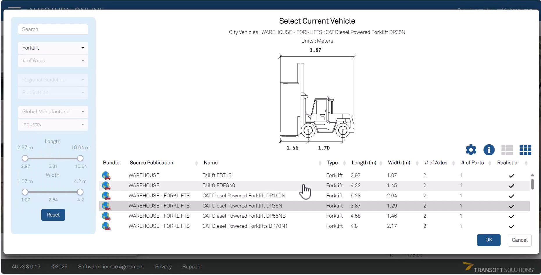
Task: Toggle Realistic checkmark for Tailift FBT15
Action: 511,176
